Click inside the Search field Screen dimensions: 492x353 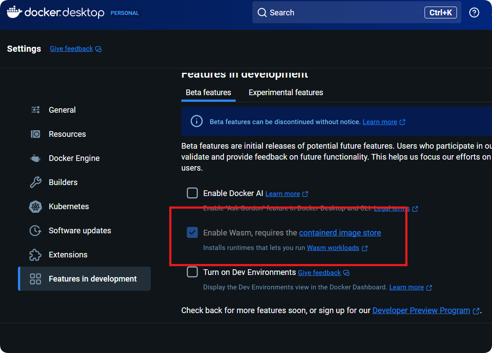(342, 12)
